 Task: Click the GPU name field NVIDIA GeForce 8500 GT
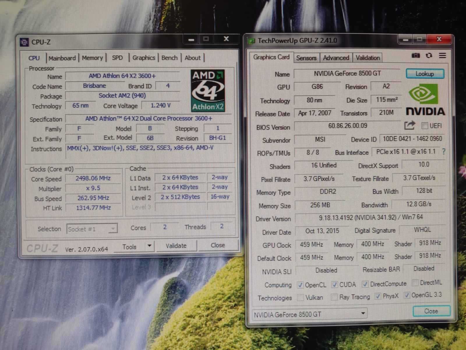click(347, 73)
